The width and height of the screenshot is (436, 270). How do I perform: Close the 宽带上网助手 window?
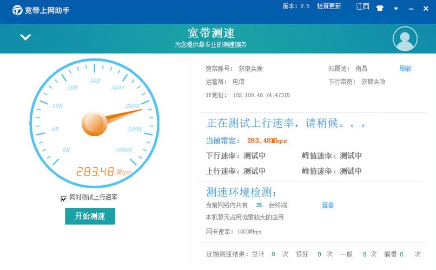click(426, 9)
